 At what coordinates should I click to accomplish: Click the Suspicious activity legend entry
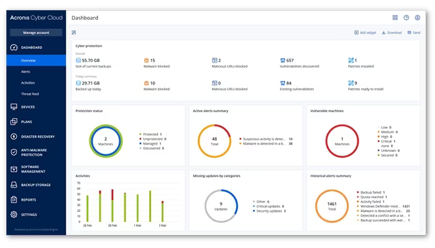266,139
